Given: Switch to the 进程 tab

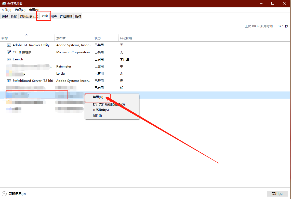Looking at the screenshot, I should click(x=5, y=17).
